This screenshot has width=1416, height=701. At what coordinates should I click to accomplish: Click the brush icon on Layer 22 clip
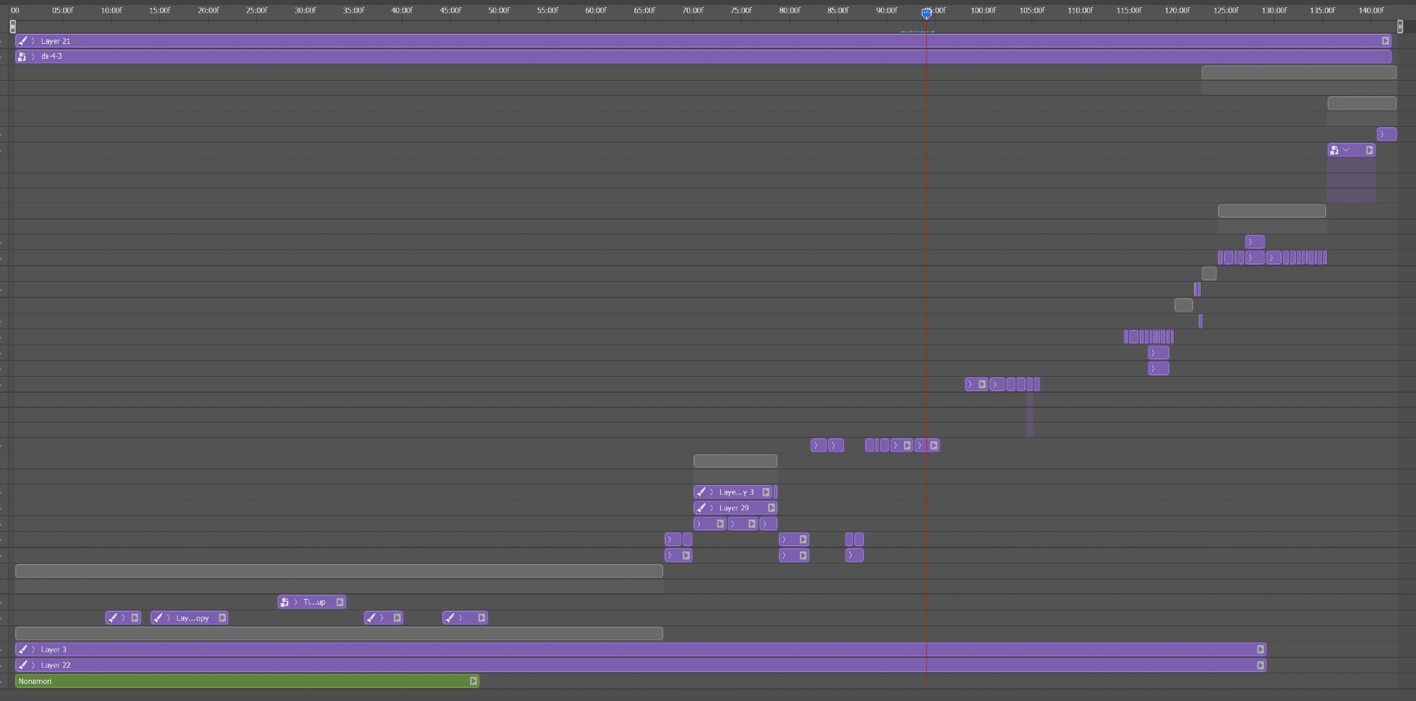[x=23, y=665]
